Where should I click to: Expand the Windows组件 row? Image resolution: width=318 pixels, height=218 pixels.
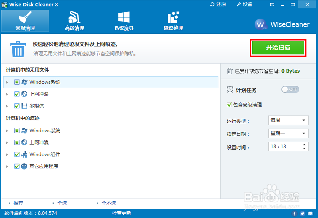click(7, 154)
